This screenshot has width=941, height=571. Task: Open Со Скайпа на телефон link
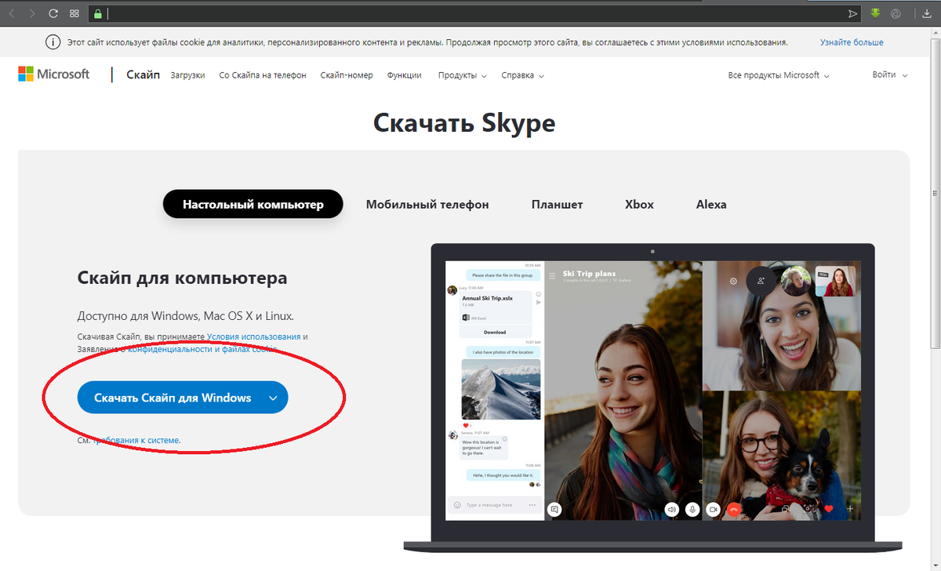click(x=263, y=75)
